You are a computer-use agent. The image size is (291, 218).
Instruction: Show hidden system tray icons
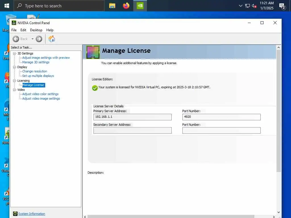(240, 6)
